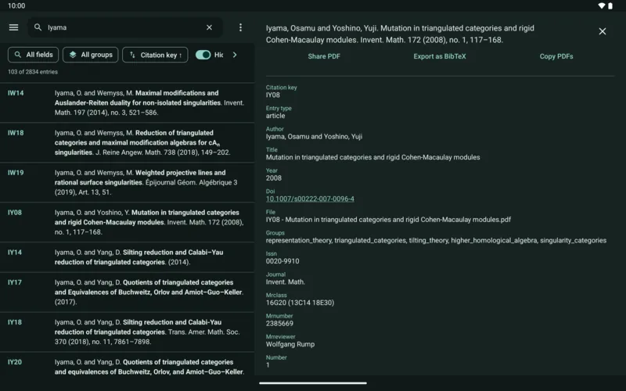Open the three-dot overflow menu

[240, 27]
